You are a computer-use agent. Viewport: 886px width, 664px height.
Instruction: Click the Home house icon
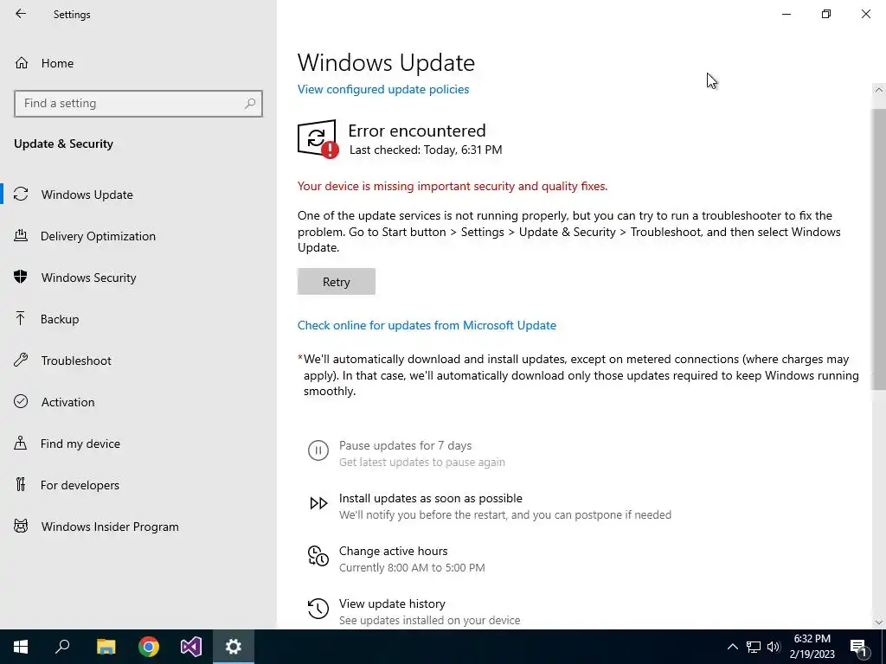tap(22, 62)
